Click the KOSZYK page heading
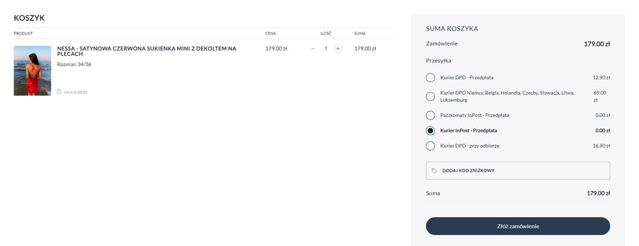 [x=29, y=18]
